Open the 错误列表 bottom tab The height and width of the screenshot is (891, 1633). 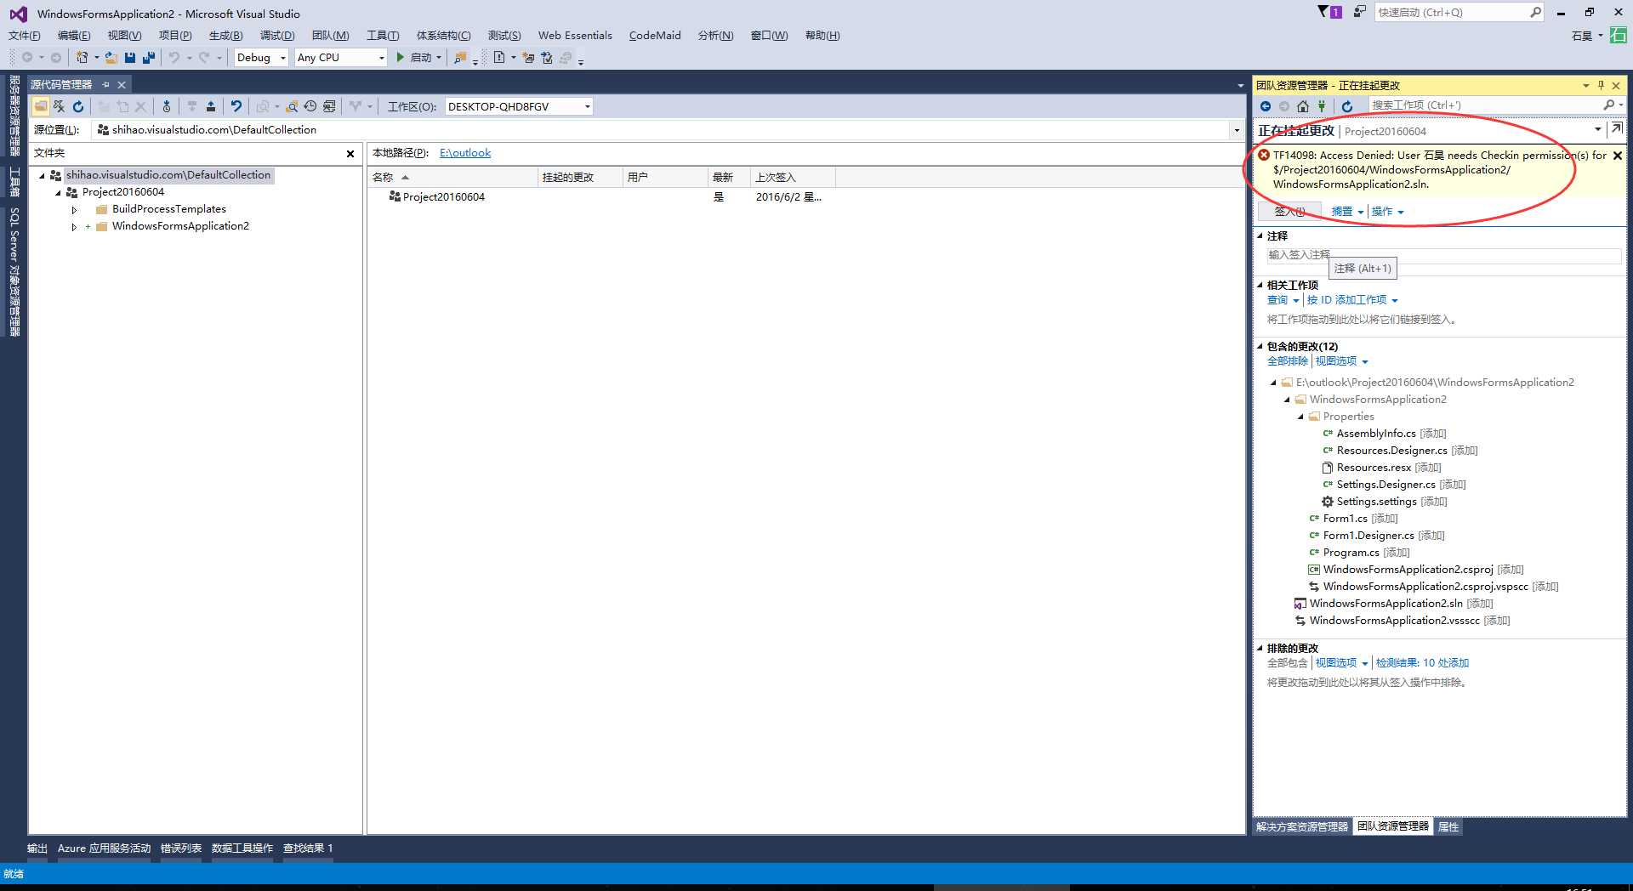pos(181,848)
